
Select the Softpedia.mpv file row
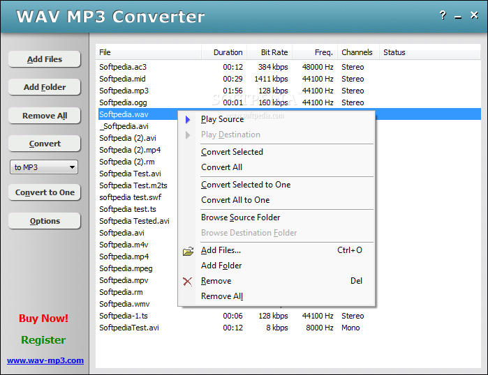pyautogui.click(x=138, y=280)
